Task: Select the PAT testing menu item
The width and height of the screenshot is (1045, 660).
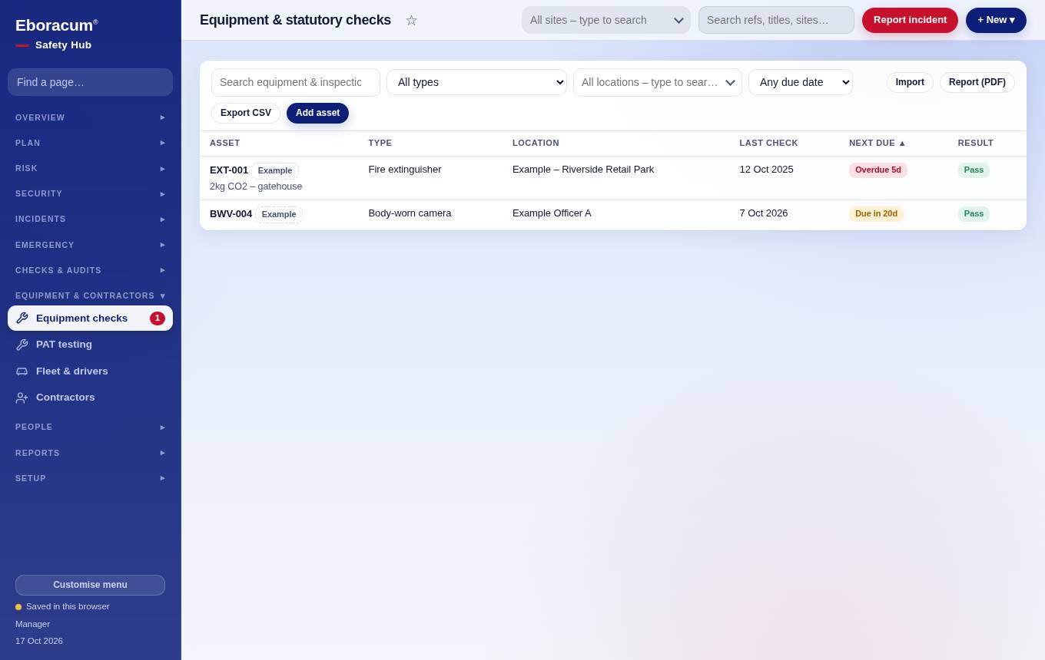Action: (90, 345)
